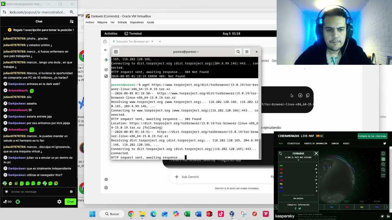Open Kick channel points icon
The height and width of the screenshot is (220, 392).
(x=7, y=202)
